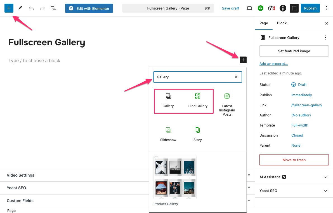Open the Yoast SEO toolbar icon

point(271,8)
